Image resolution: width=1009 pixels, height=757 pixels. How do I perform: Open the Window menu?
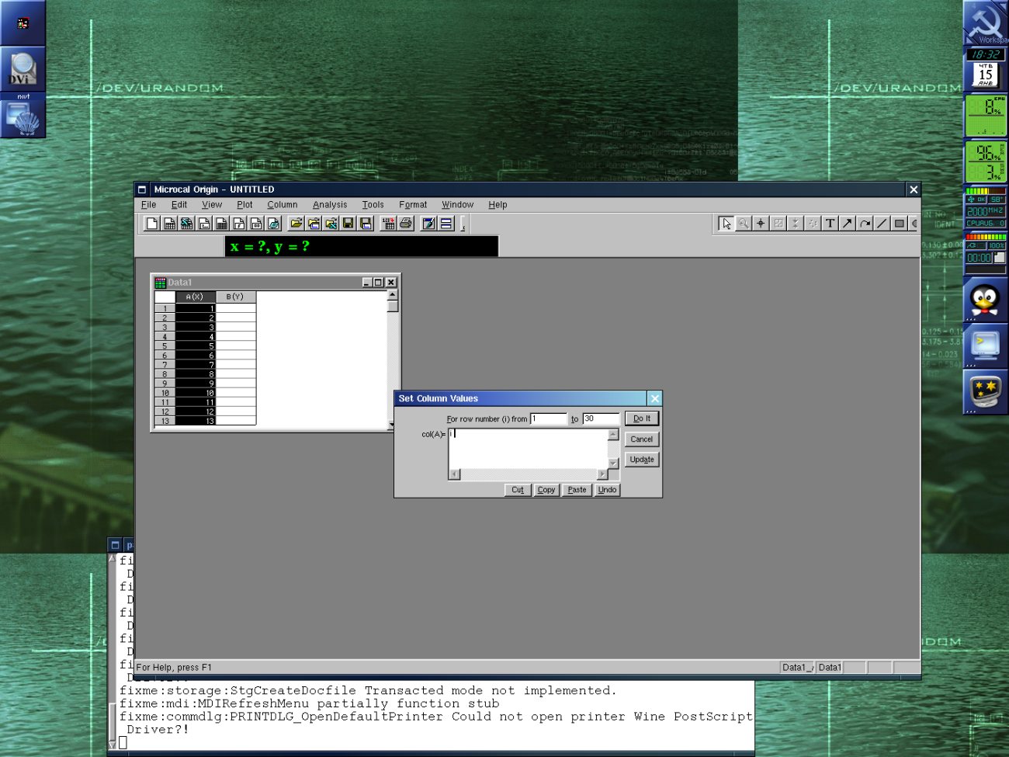pyautogui.click(x=458, y=205)
